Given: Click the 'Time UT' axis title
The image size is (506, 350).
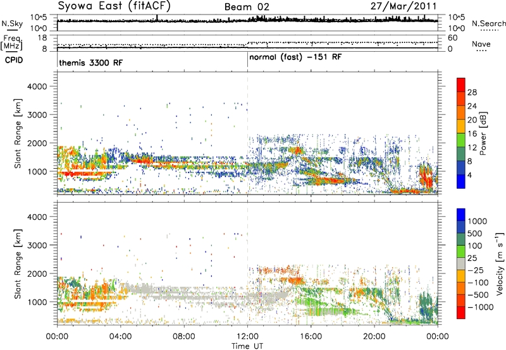Looking at the screenshot, I should (x=247, y=346).
